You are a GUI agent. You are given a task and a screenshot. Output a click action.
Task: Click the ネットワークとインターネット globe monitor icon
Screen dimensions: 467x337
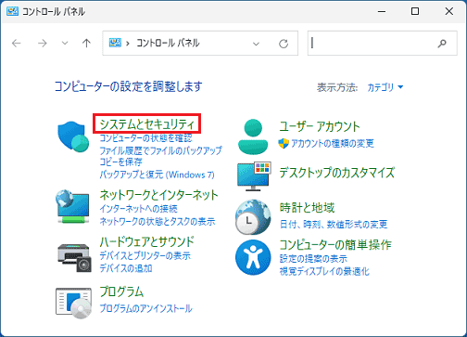[73, 207]
